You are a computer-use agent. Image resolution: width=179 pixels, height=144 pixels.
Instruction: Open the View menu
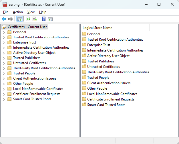[31, 12]
